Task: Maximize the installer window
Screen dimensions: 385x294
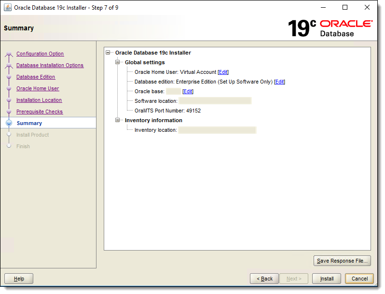Action: 345,7
